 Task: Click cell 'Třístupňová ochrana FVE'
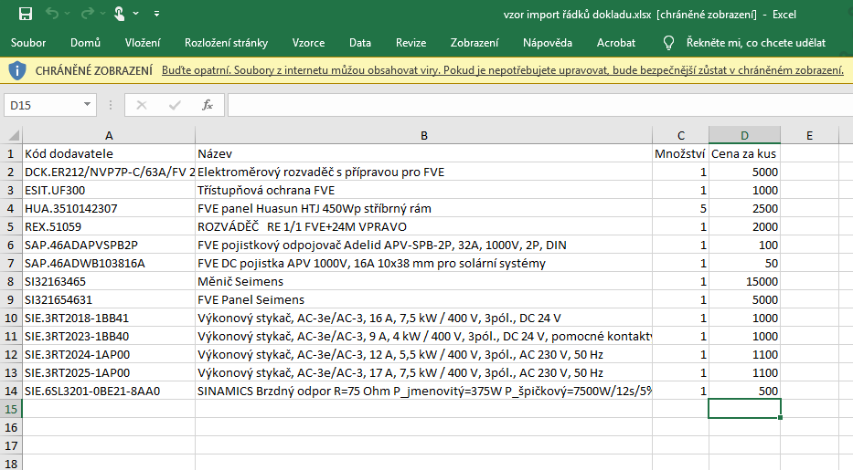tap(424, 191)
